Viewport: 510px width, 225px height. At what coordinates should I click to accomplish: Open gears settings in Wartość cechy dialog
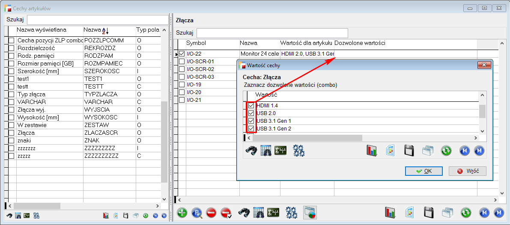298,151
